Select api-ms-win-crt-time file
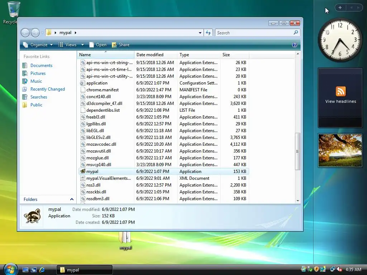Viewport: 367px width, 275px height. point(109,69)
